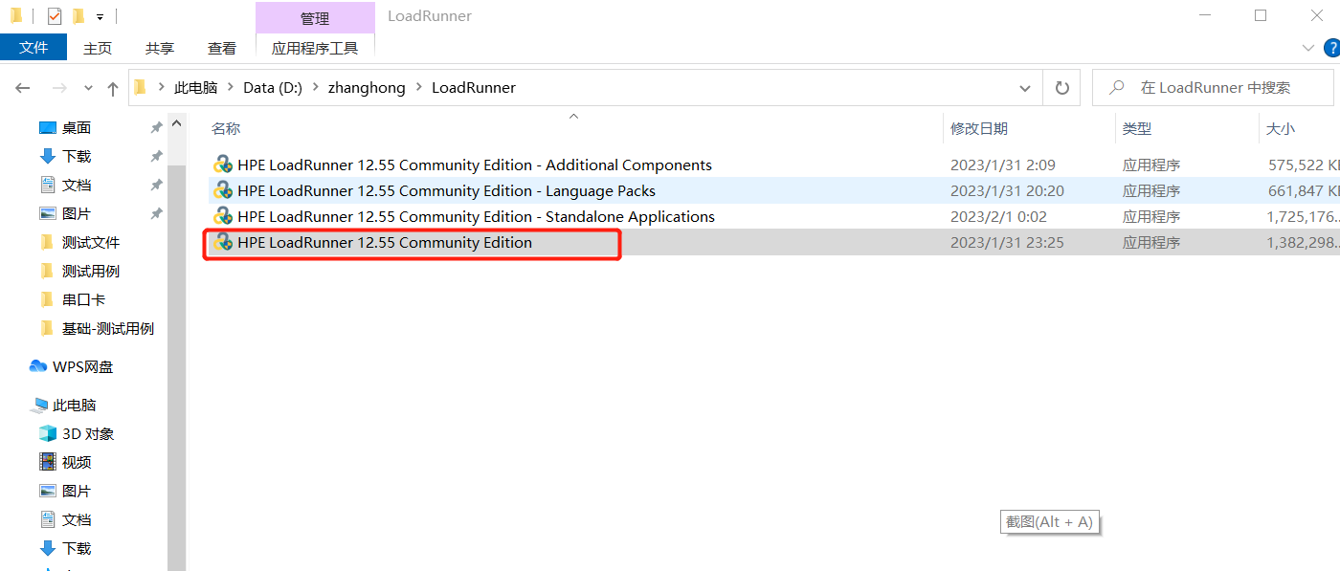This screenshot has height=571, width=1340.
Task: Open the blue Help question mark icon
Action: [1331, 48]
